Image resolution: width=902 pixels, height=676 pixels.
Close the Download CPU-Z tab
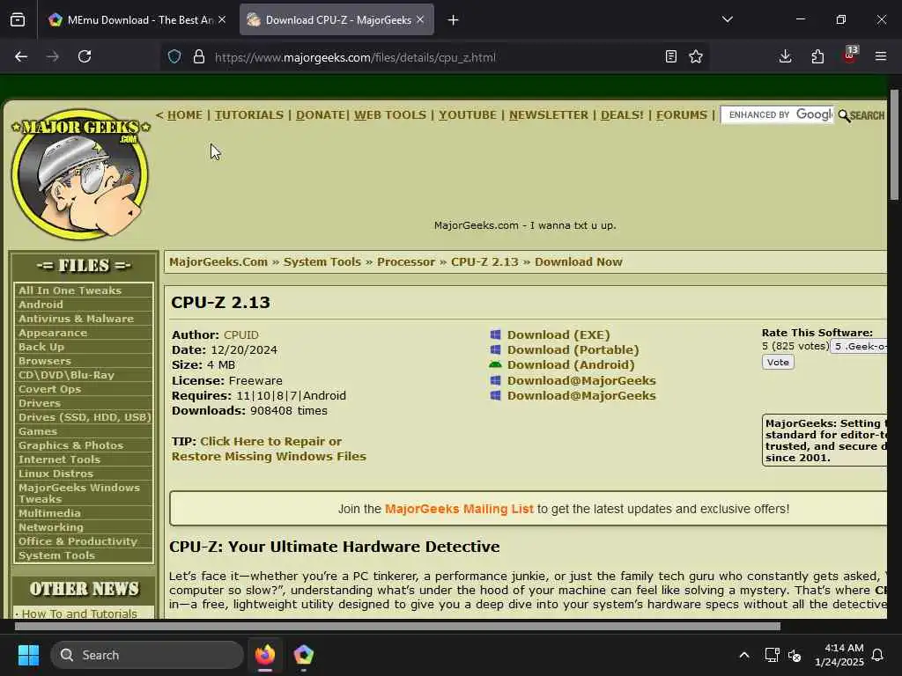coord(420,19)
